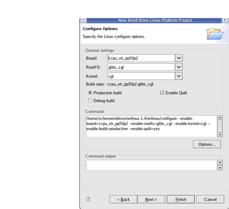
Task: Continue with the Next > button
Action: click(151, 199)
